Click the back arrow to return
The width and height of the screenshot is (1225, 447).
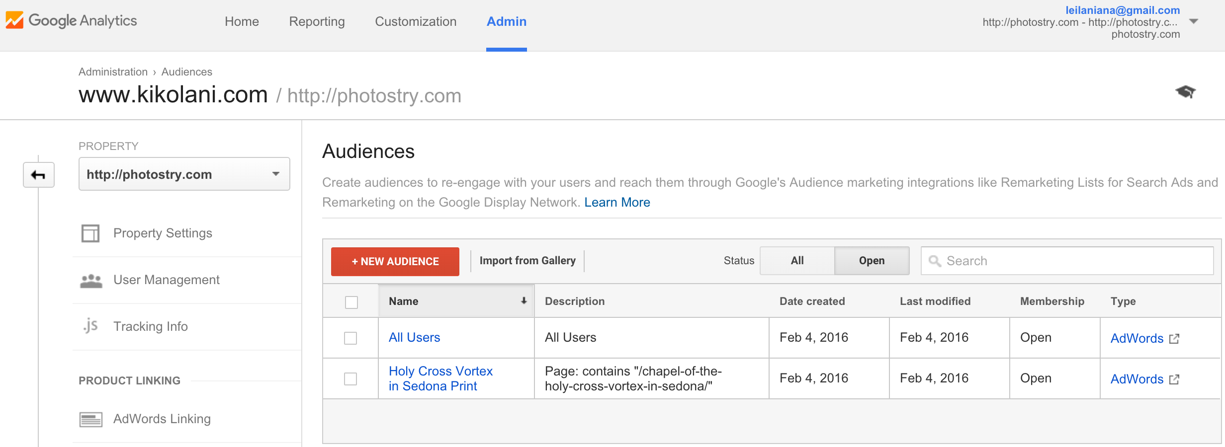pos(38,175)
